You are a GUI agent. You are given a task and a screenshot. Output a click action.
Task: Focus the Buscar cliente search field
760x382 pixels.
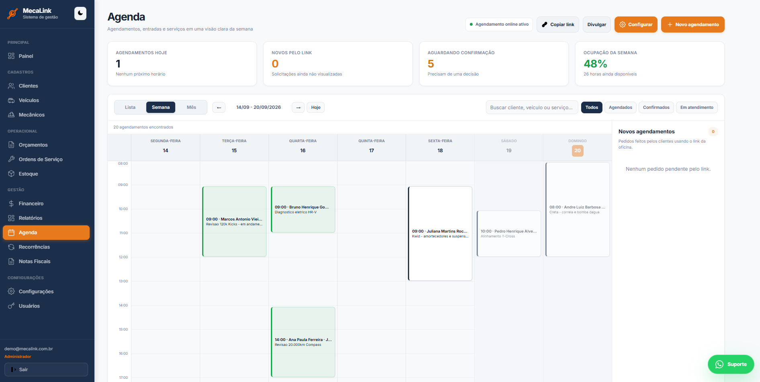(x=532, y=107)
